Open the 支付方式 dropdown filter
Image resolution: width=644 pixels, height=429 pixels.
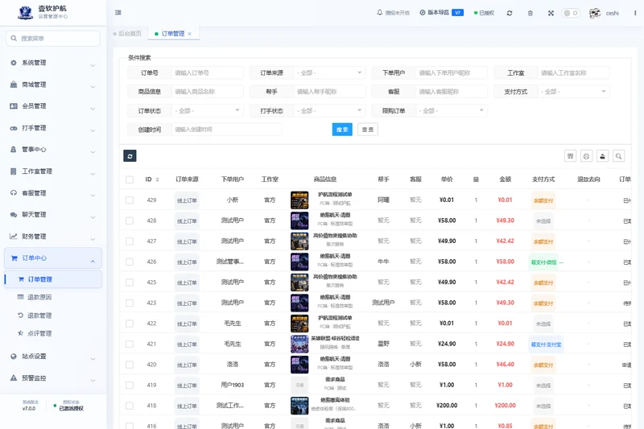[574, 92]
